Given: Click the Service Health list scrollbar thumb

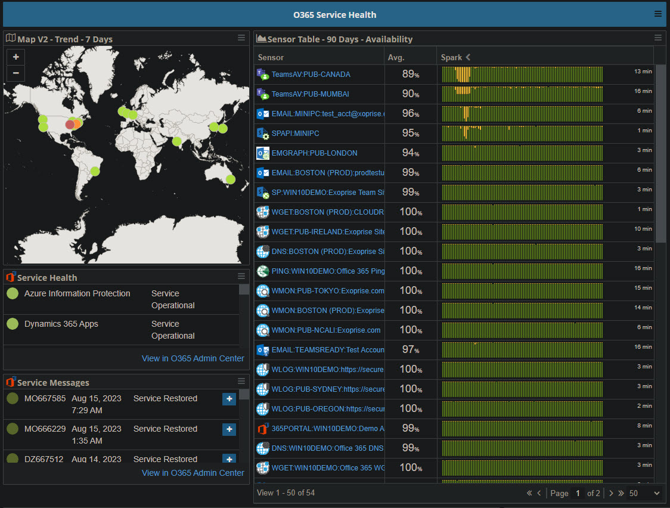Looking at the screenshot, I should tap(244, 290).
